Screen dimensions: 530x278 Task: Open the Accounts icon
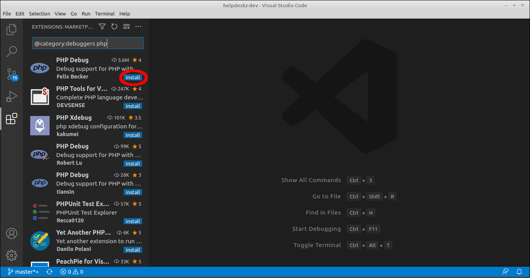pos(11,234)
